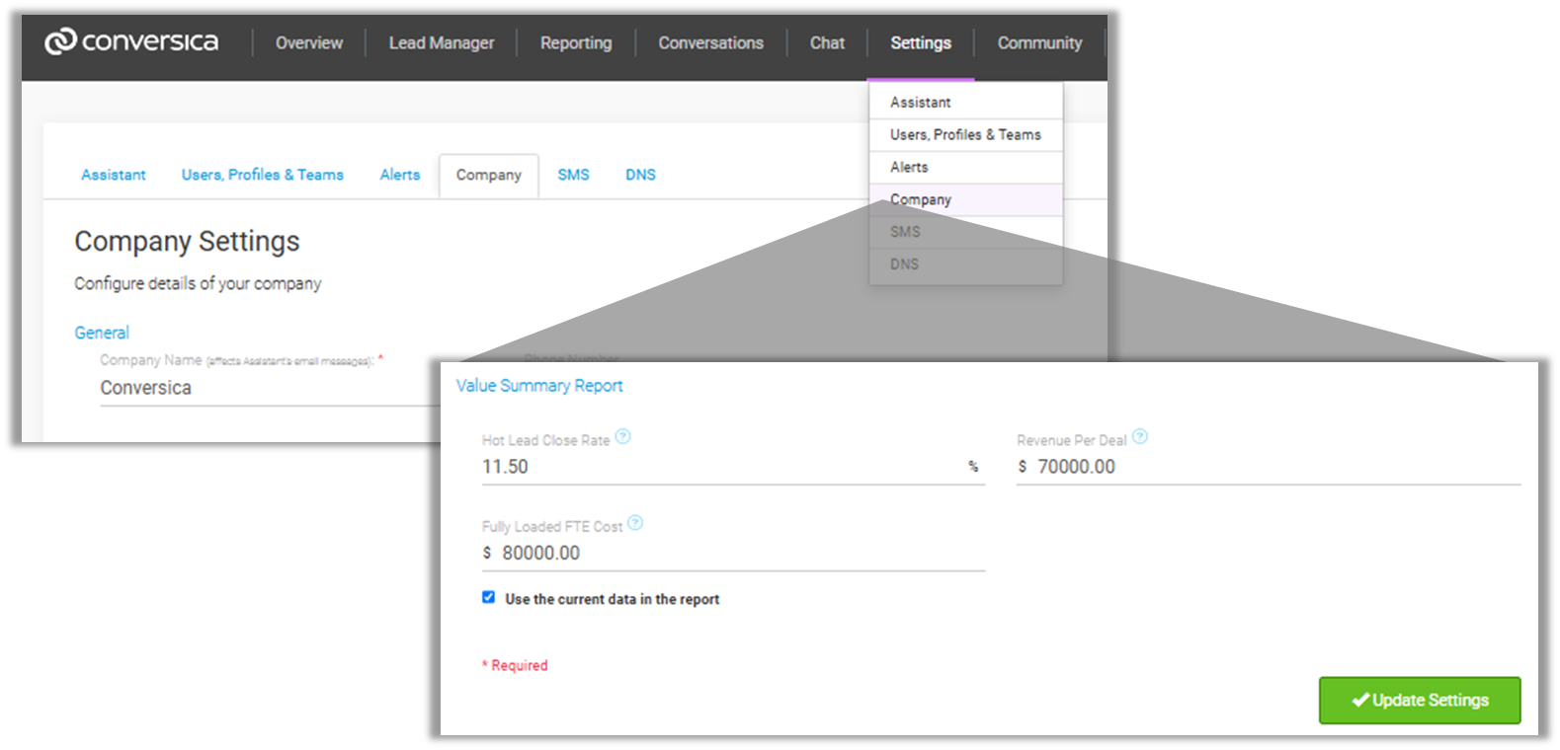Select Alerts in Settings dropdown menu
1560x750 pixels.
point(966,168)
